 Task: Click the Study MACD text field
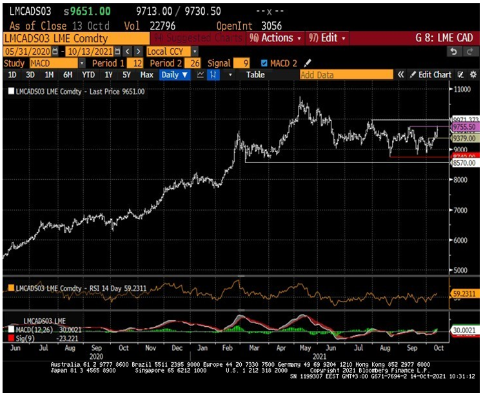point(54,63)
